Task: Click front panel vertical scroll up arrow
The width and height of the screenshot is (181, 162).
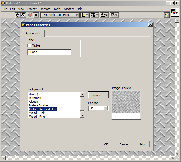Action: [177, 21]
